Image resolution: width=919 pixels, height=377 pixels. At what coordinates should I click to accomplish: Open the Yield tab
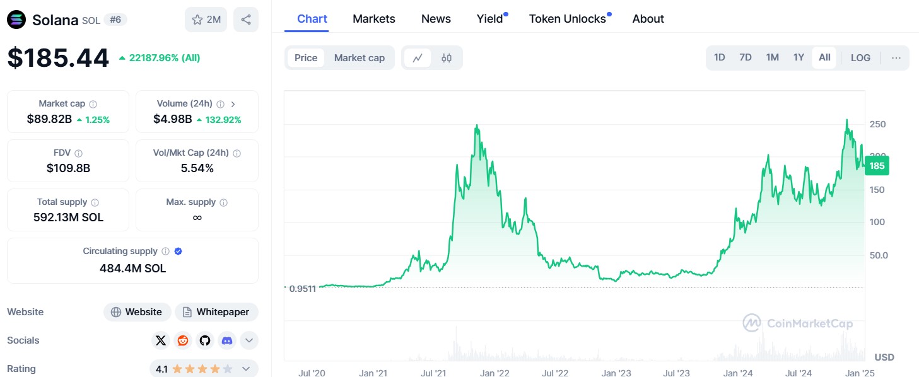(490, 19)
